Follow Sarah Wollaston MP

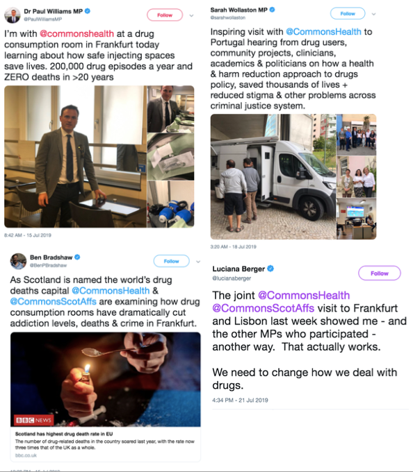(348, 14)
